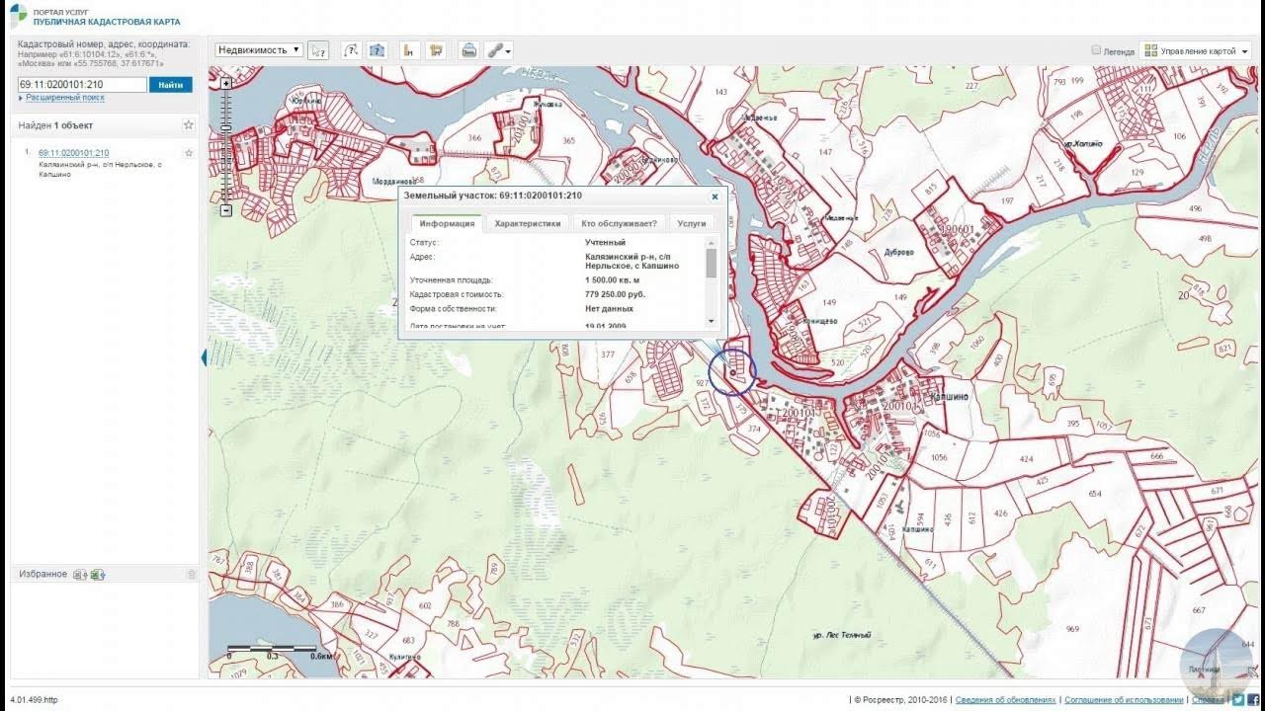Open the share link tool dropdown
Screen dimensions: 1265x711
(x=499, y=50)
